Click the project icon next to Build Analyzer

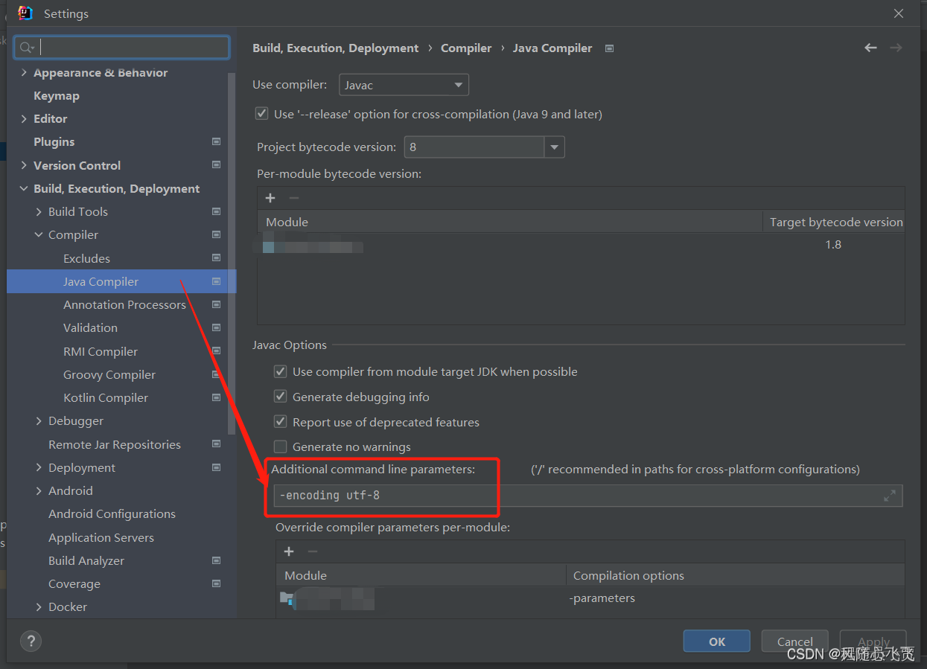(x=216, y=560)
